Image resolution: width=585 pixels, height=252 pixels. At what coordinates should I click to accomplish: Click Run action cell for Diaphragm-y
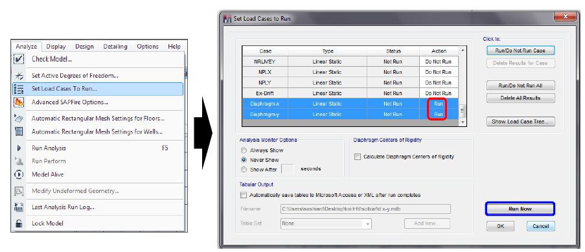point(439,114)
